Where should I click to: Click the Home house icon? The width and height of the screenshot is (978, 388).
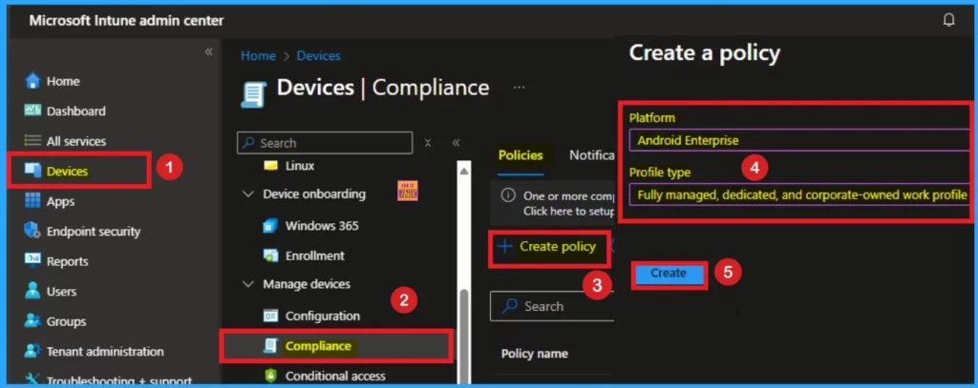[32, 81]
